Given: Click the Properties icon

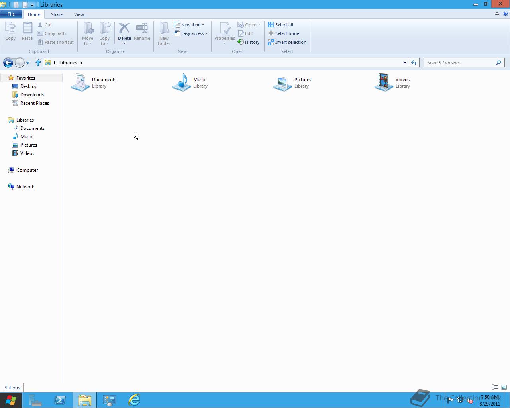Looking at the screenshot, I should pos(225,29).
